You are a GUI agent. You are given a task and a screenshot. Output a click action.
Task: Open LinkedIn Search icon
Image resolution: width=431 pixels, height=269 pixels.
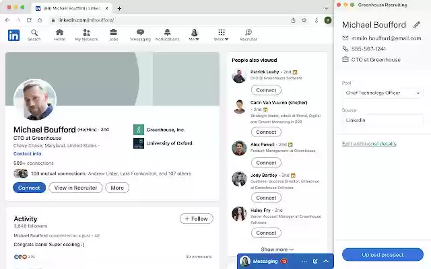34,35
